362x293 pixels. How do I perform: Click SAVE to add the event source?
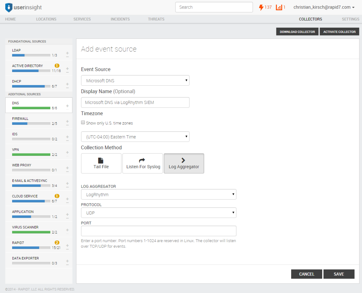[339, 274]
